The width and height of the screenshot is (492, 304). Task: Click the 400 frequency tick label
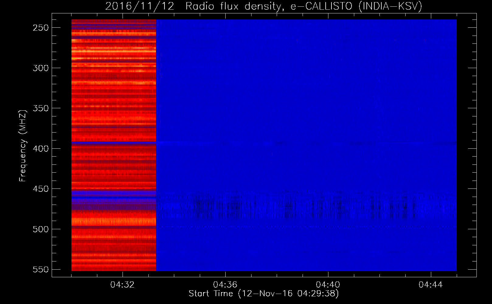[41, 149]
